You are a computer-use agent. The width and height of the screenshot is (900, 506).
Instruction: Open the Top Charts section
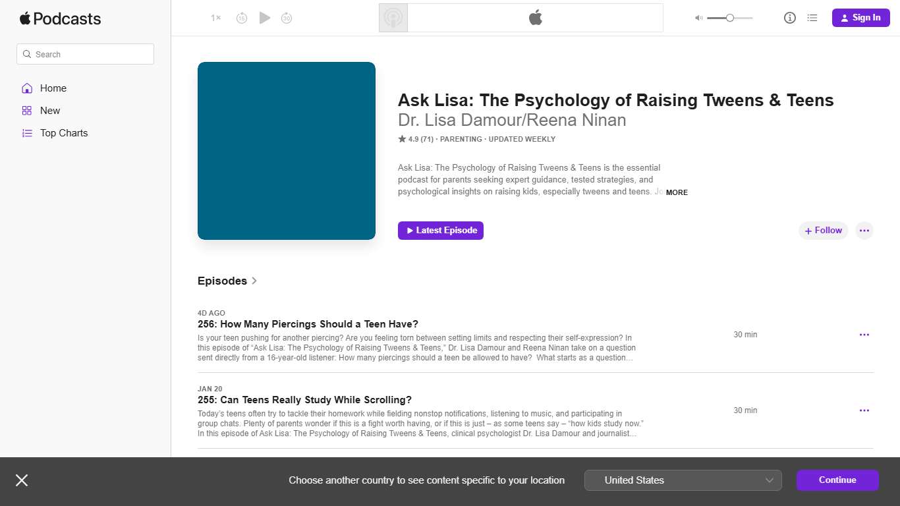63,132
